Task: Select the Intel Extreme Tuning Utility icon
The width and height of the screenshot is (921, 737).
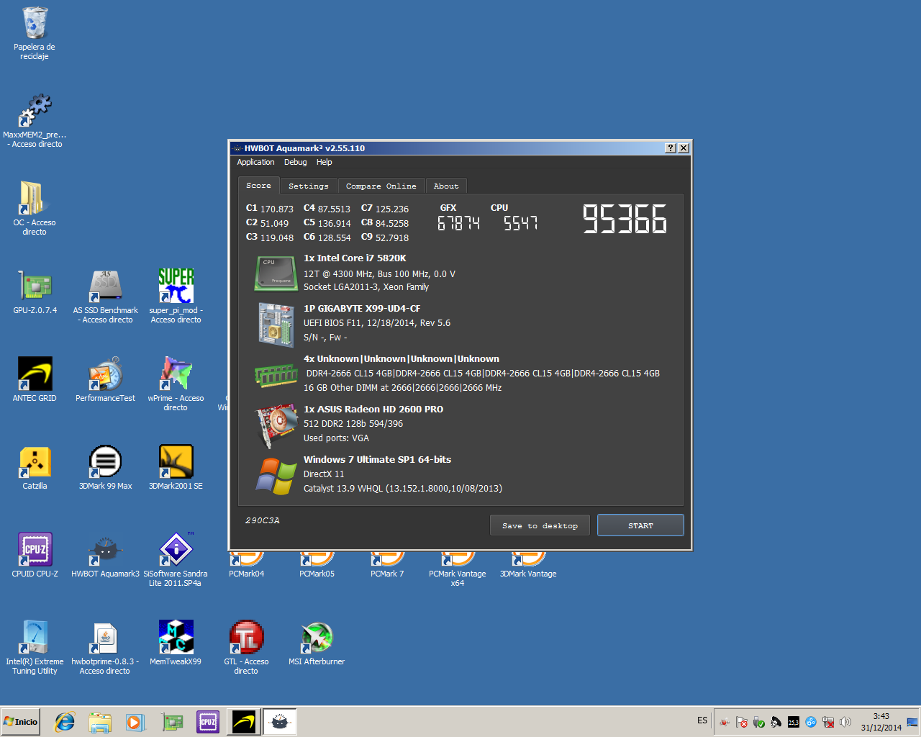Action: [35, 638]
